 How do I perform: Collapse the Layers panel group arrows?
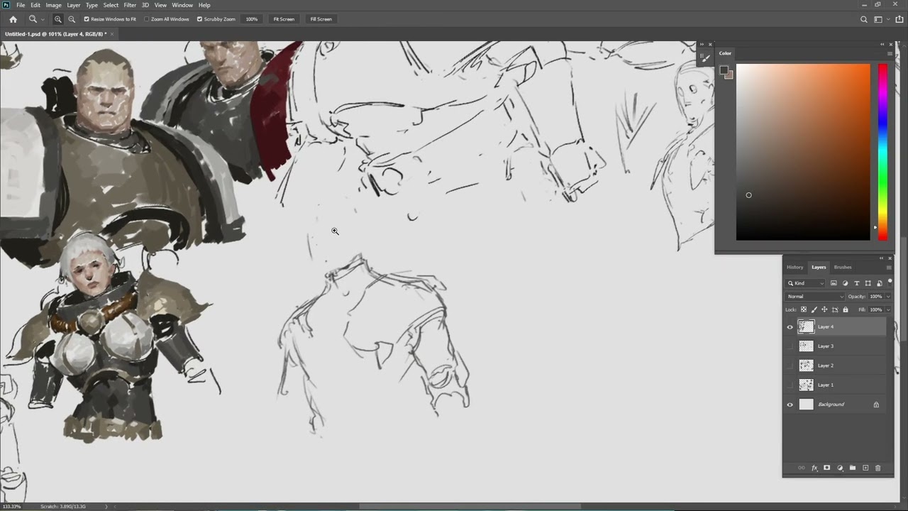tap(882, 258)
